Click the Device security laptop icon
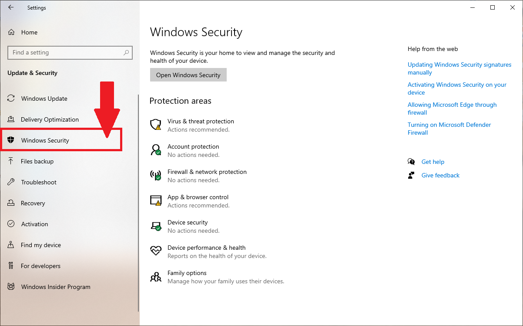The height and width of the screenshot is (326, 523). coord(155,226)
